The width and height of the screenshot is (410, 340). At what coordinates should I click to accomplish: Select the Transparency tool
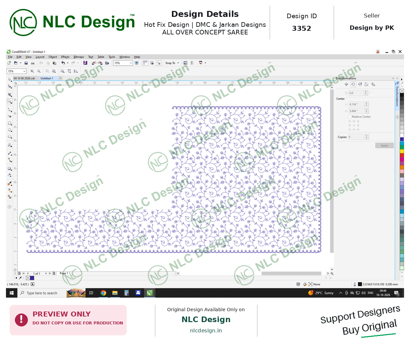tap(10, 175)
